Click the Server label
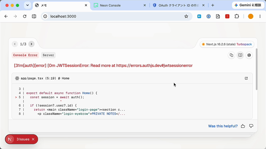This screenshot has height=149, width=266. pyautogui.click(x=48, y=55)
